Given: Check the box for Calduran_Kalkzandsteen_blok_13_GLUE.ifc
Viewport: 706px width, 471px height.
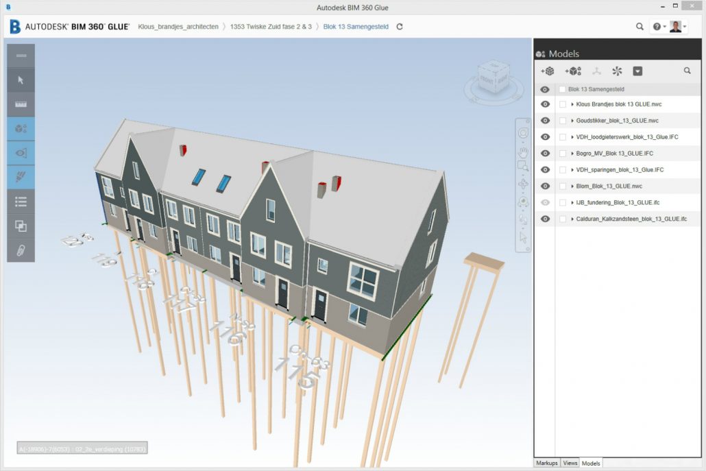Looking at the screenshot, I should (562, 219).
